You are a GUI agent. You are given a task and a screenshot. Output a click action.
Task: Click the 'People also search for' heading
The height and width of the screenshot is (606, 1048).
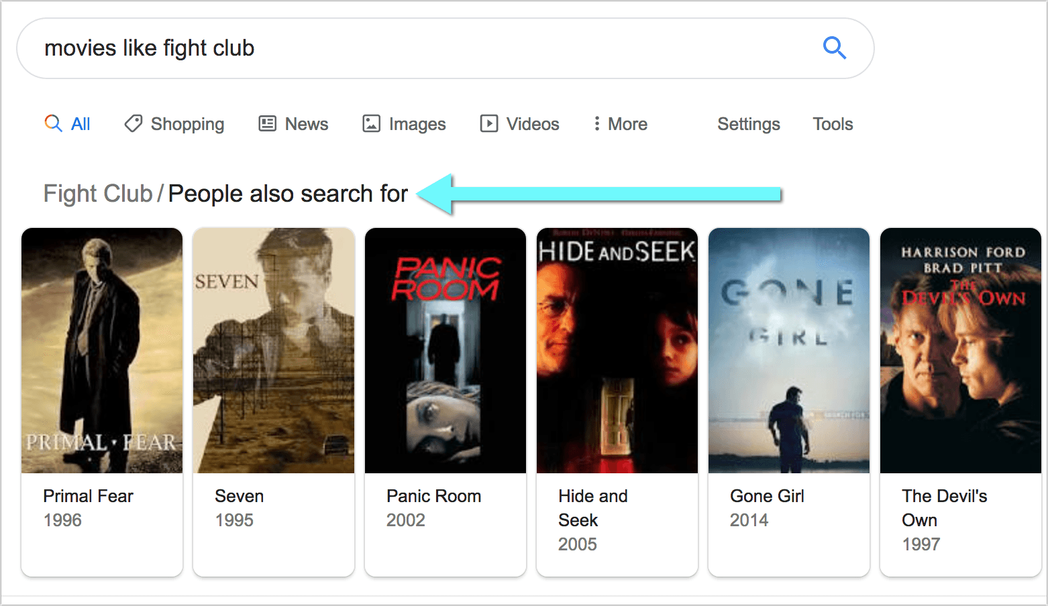click(288, 194)
